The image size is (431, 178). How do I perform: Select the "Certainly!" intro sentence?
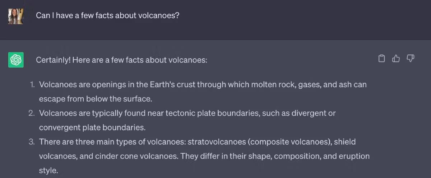pyautogui.click(x=122, y=60)
